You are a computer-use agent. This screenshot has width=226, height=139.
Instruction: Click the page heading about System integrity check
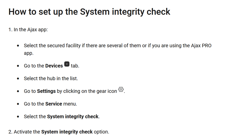(89, 12)
